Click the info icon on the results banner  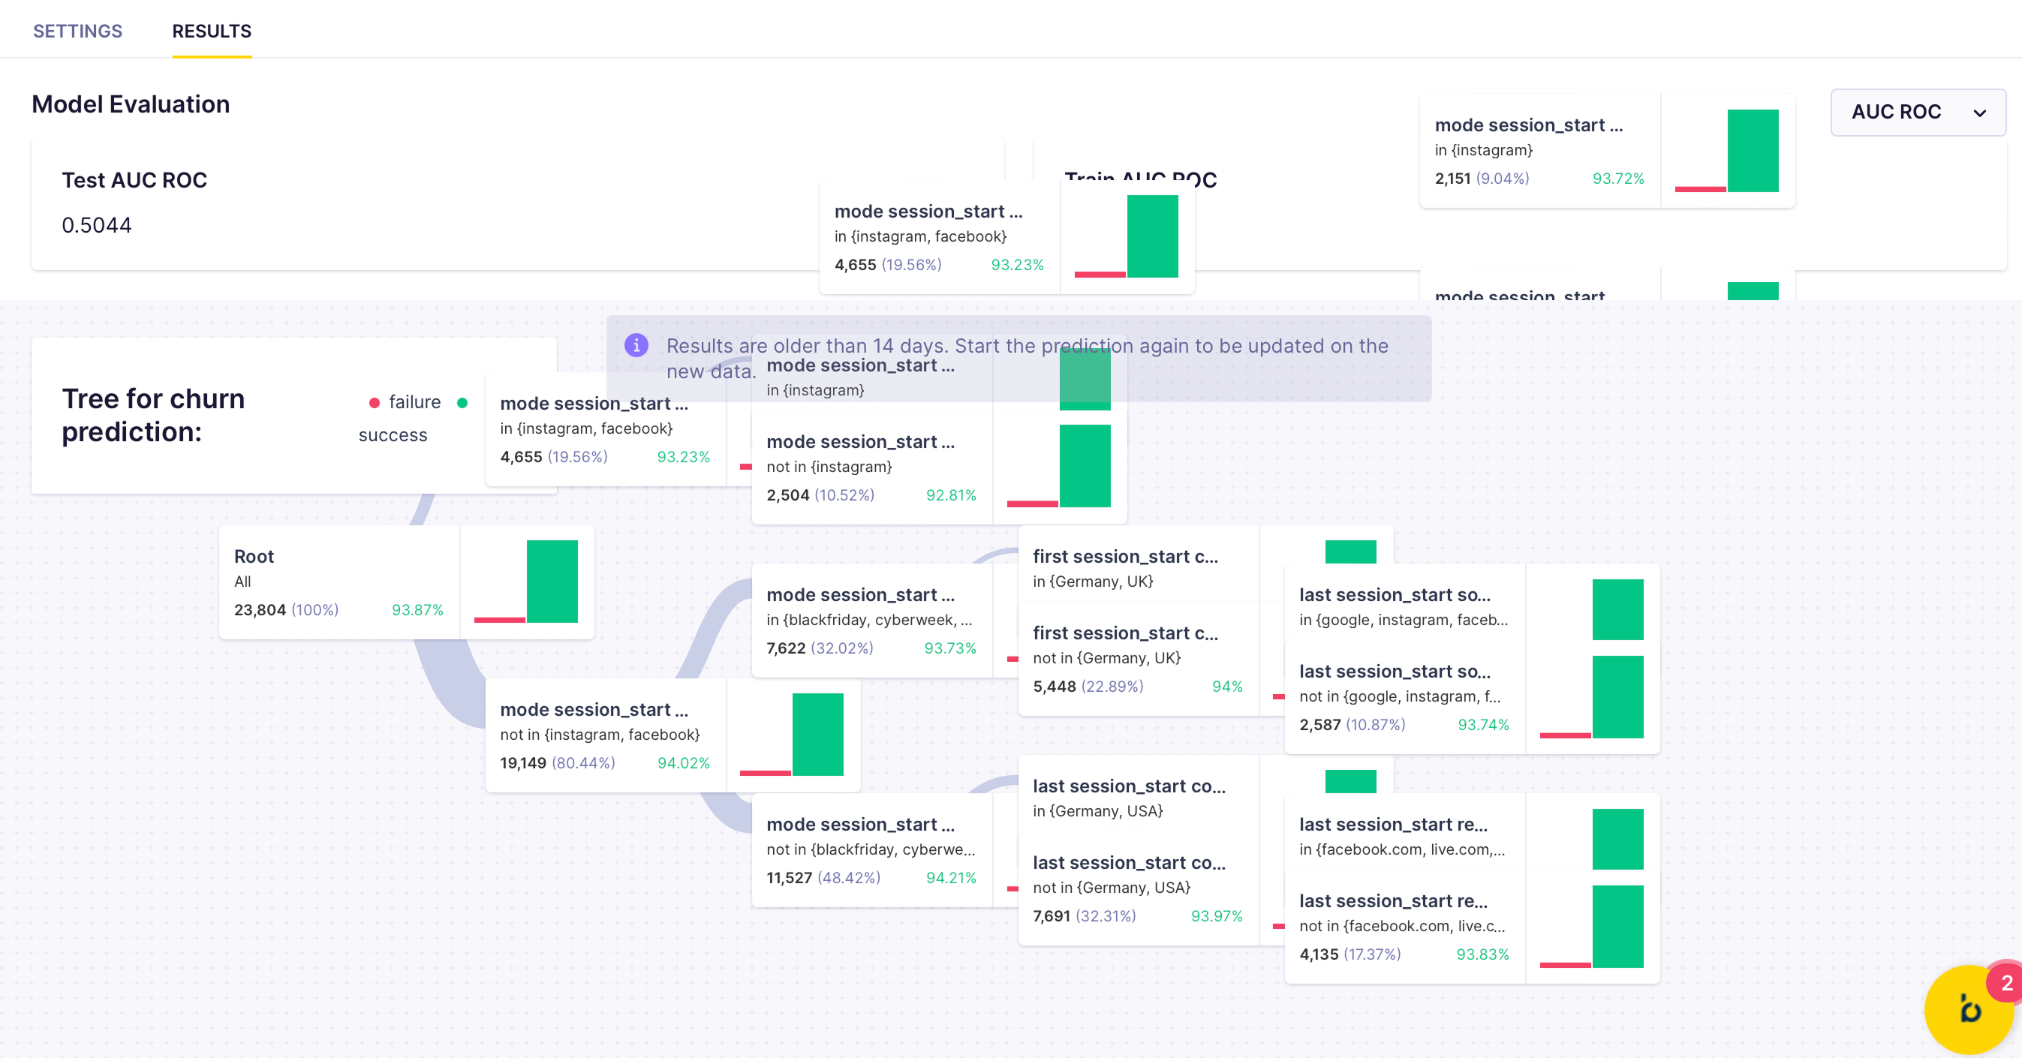point(636,345)
